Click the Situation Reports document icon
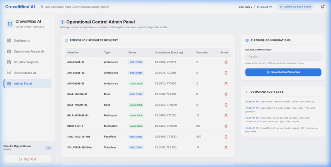Viewport: 331px width, 167px height. pyautogui.click(x=9, y=62)
